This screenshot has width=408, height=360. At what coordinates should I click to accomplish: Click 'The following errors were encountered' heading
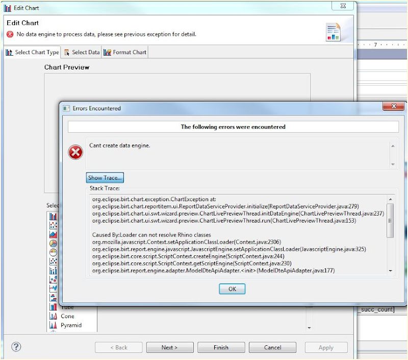tap(233, 127)
